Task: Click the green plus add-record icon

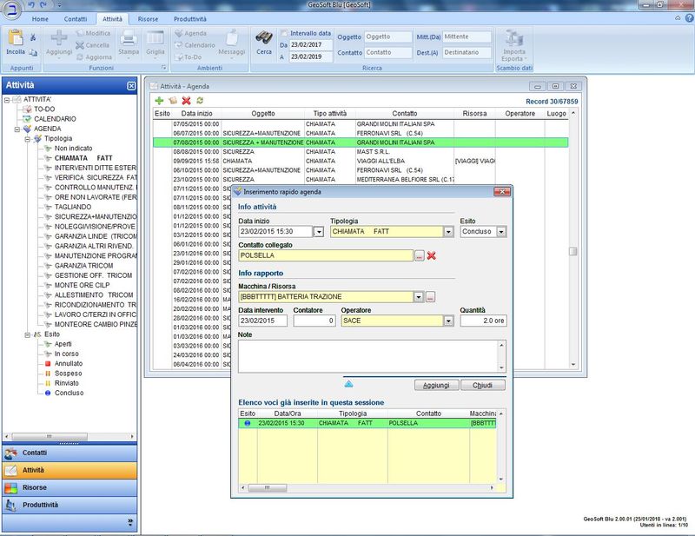Action: click(159, 101)
